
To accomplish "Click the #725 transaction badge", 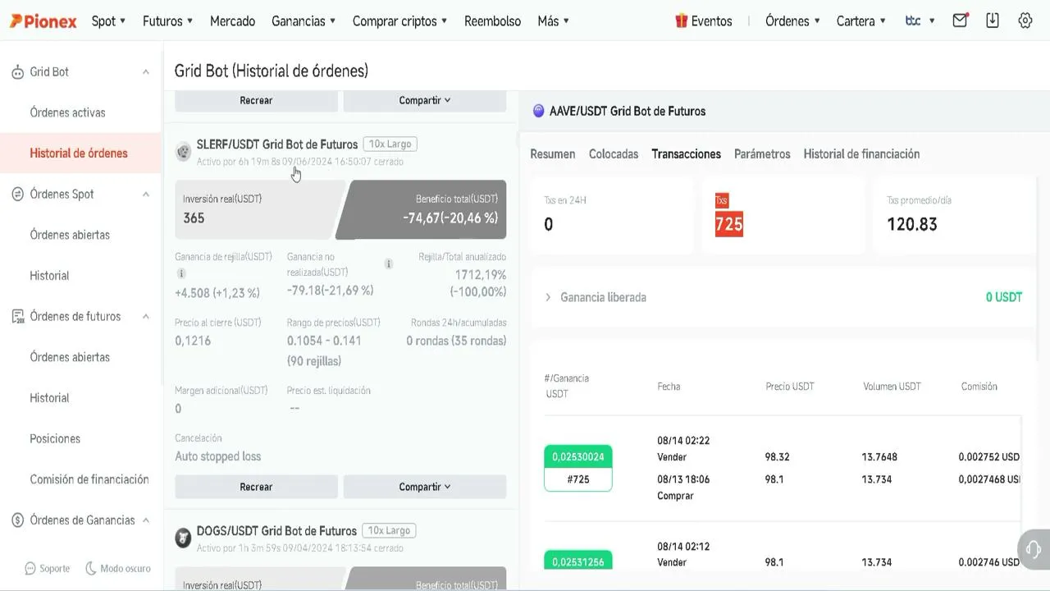I will click(x=578, y=479).
